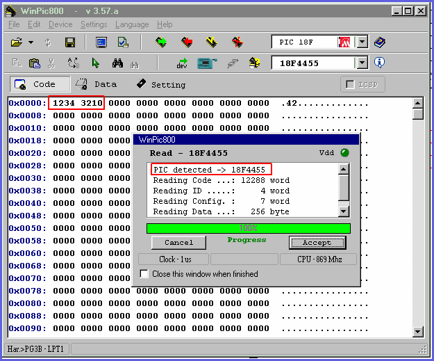Click the log list scroll up arrow
The width and height of the screenshot is (434, 361).
pos(344,169)
